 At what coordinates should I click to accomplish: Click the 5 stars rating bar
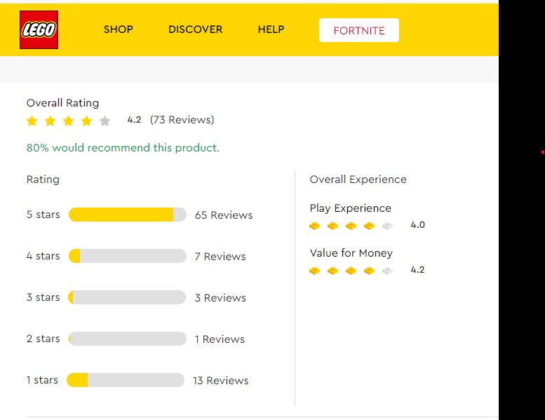click(127, 215)
